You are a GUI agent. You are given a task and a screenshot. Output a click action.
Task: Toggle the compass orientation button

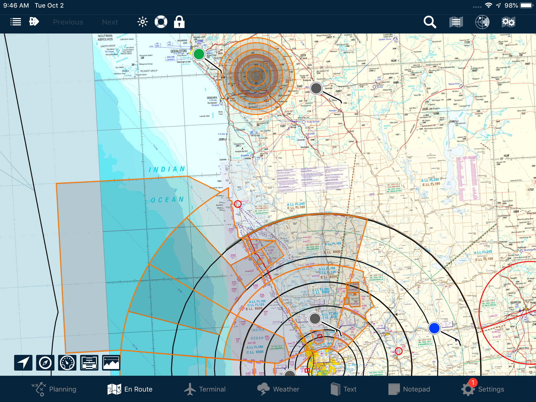(45, 363)
